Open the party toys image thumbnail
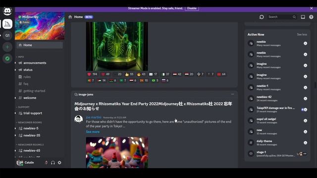This screenshot has width=317, height=178. tap(117, 152)
